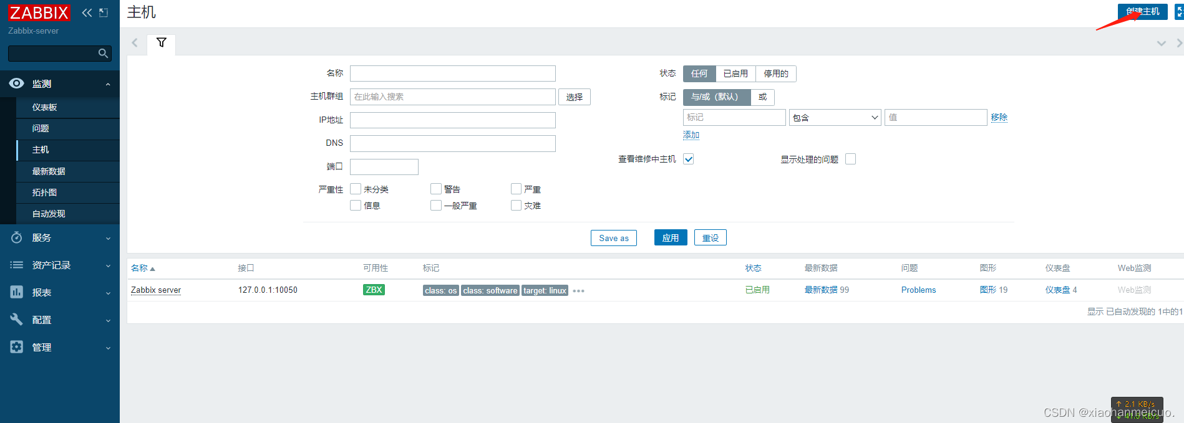Collapse sidebar with double-arrow icon
The height and width of the screenshot is (423, 1184).
coord(87,12)
